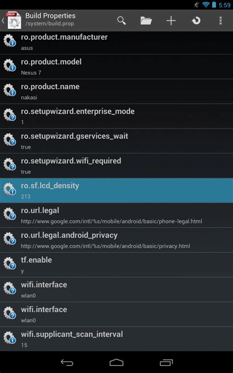The image size is (233, 373).
Task: Tap the Android back navigation button
Action: click(x=67, y=362)
